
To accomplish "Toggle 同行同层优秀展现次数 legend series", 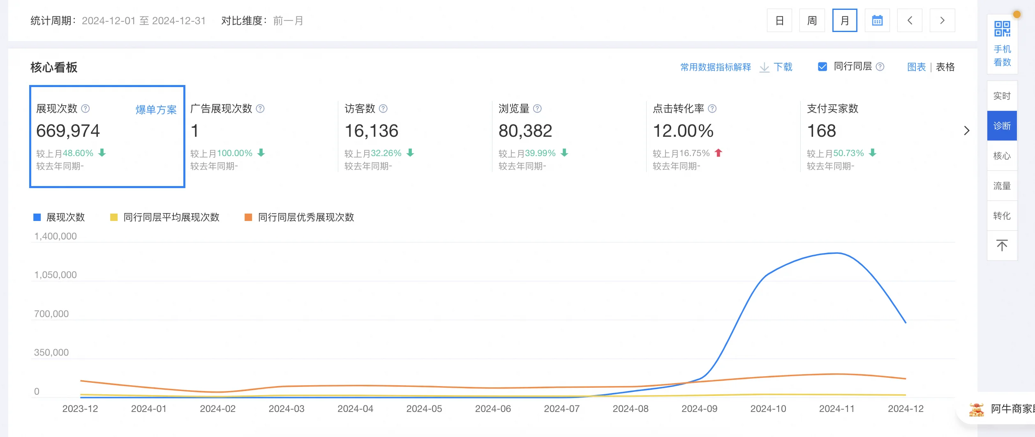I will [x=299, y=217].
